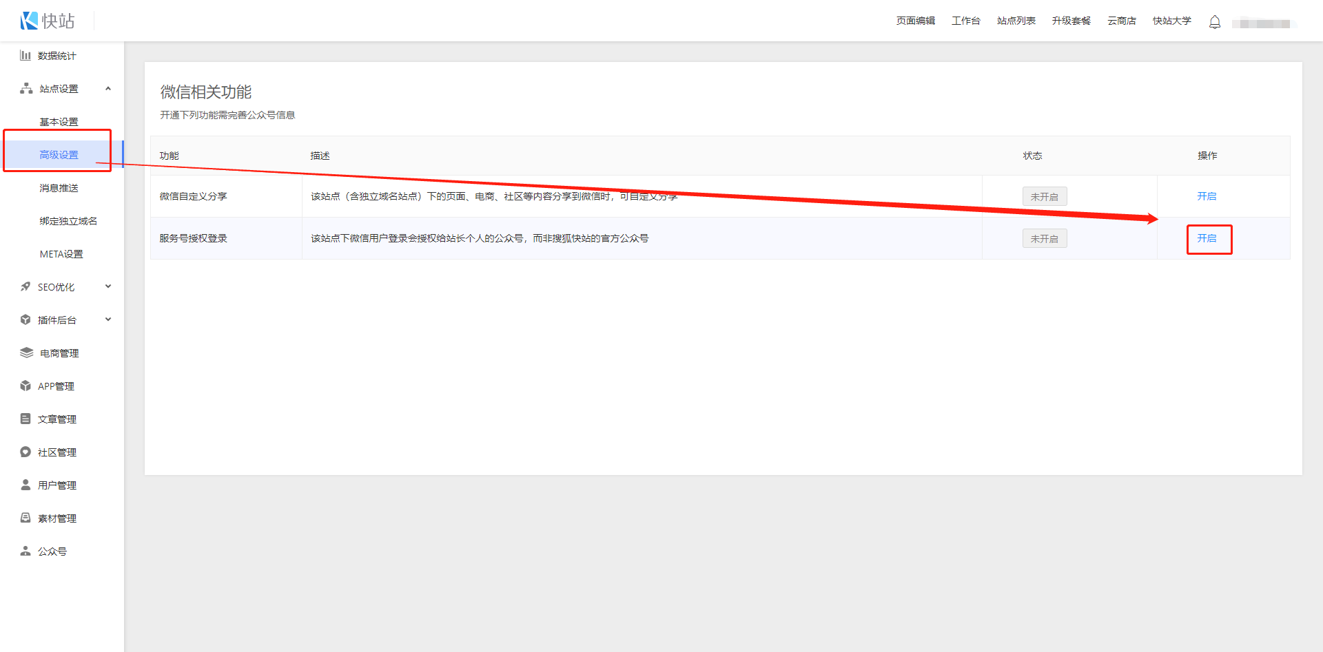Click the 未开启 status badge for 服务号授权登录
The width and height of the screenshot is (1323, 652).
coord(1044,239)
